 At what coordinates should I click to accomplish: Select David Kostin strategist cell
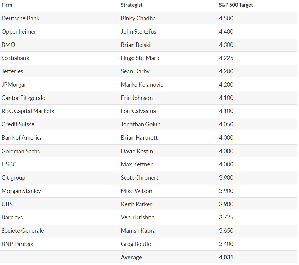point(137,151)
